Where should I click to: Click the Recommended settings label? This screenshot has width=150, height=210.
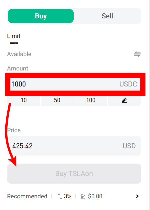[x=27, y=196]
